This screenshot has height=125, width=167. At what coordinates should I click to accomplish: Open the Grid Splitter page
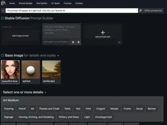point(42,3)
